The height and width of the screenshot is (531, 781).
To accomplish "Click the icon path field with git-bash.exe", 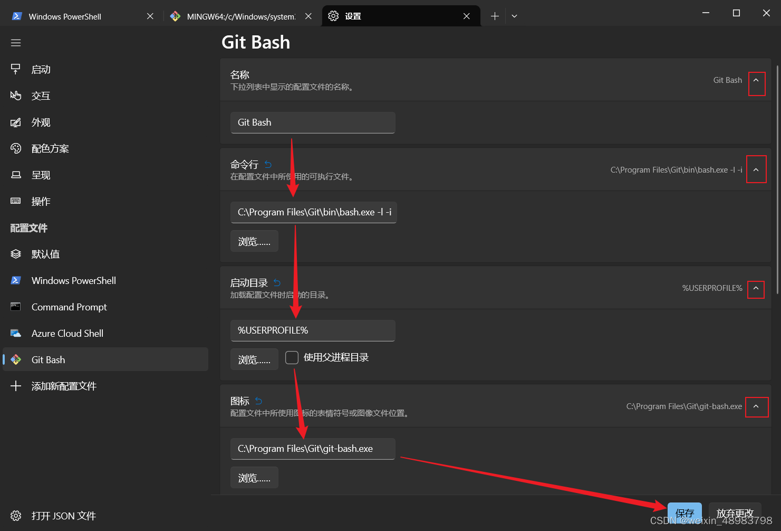I will click(x=313, y=449).
